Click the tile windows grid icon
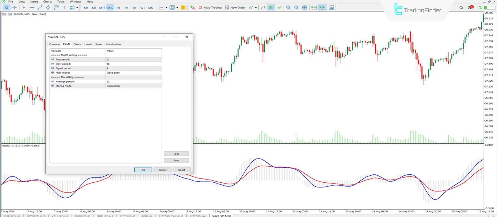The height and width of the screenshot is (217, 497). 305,7
